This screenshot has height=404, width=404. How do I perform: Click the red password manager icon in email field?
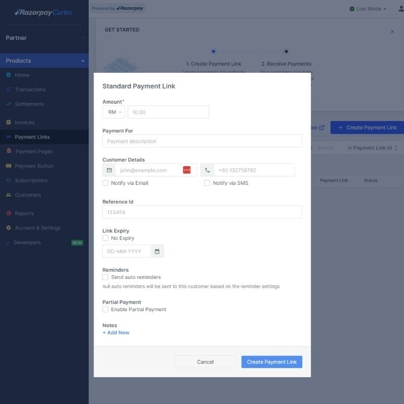[187, 170]
